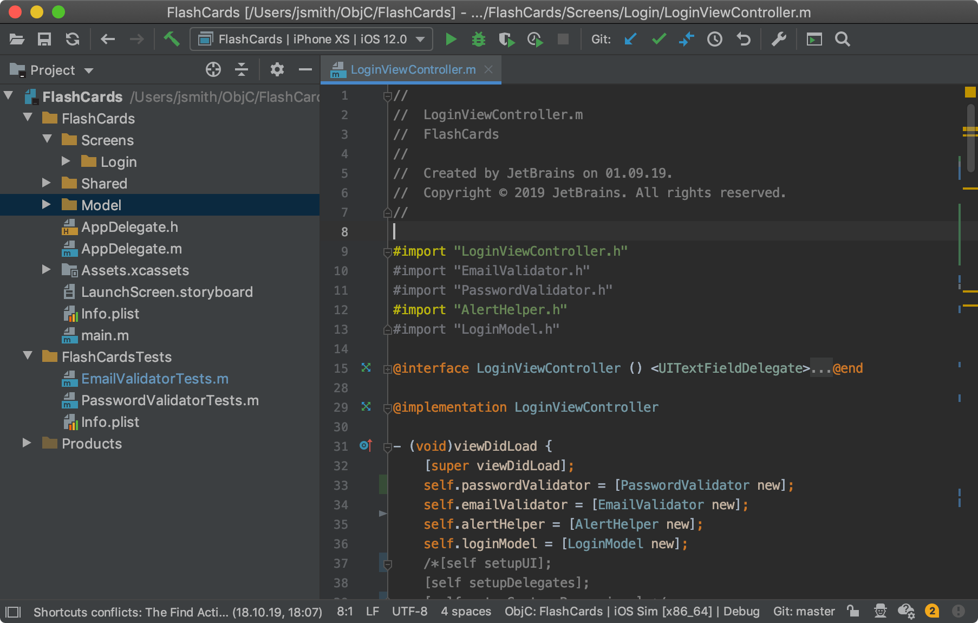Select AppDelegate.m in project tree
This screenshot has width=978, height=623.
132,249
